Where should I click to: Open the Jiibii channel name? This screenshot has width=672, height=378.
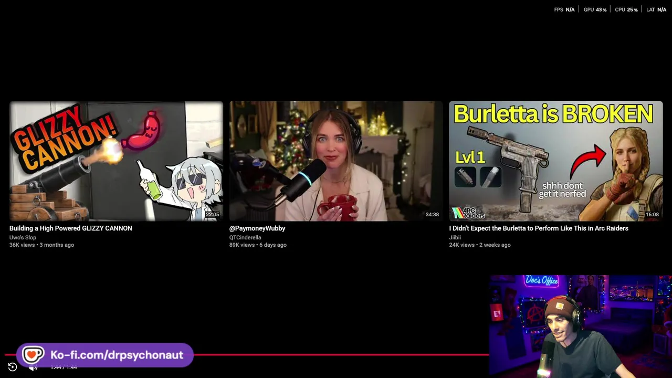455,237
